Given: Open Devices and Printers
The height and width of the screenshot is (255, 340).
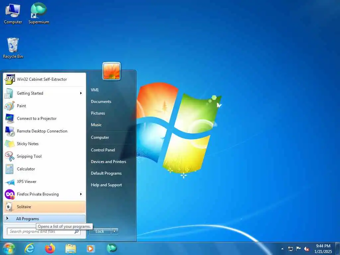Looking at the screenshot, I should click(x=109, y=162).
